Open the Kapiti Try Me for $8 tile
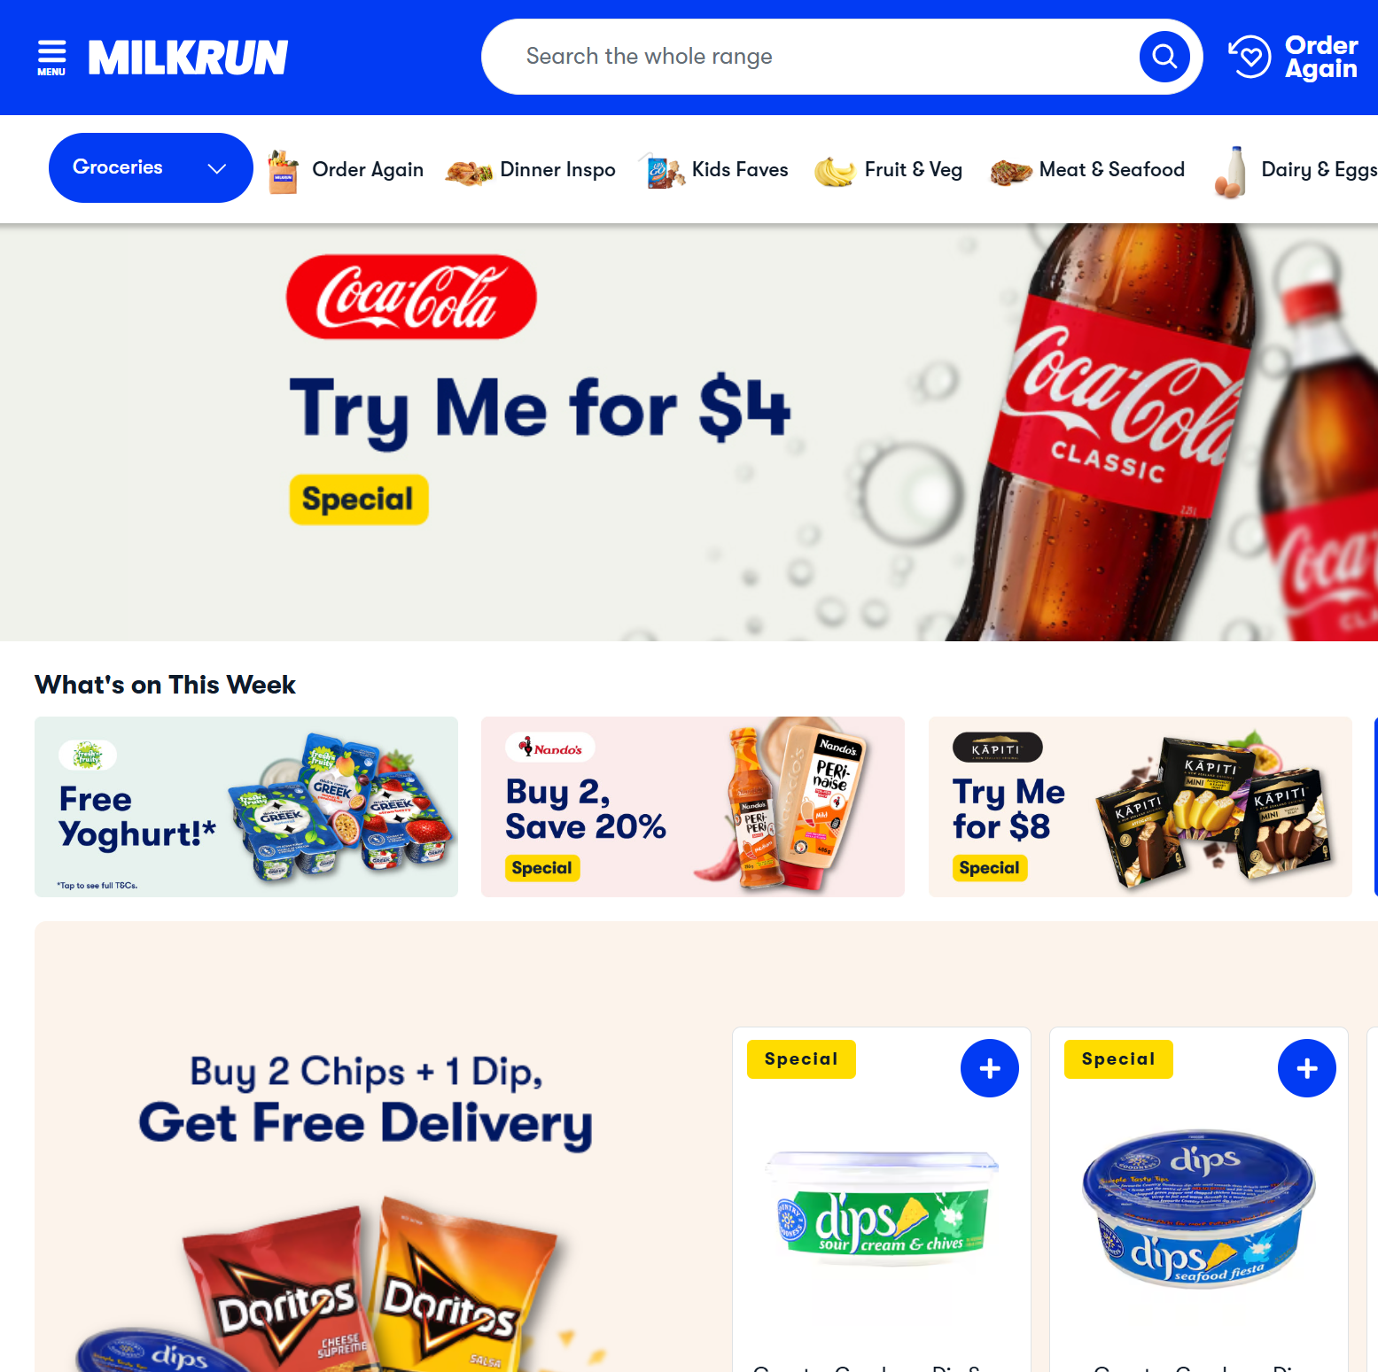Screen dimensions: 1378x1372 [1140, 807]
